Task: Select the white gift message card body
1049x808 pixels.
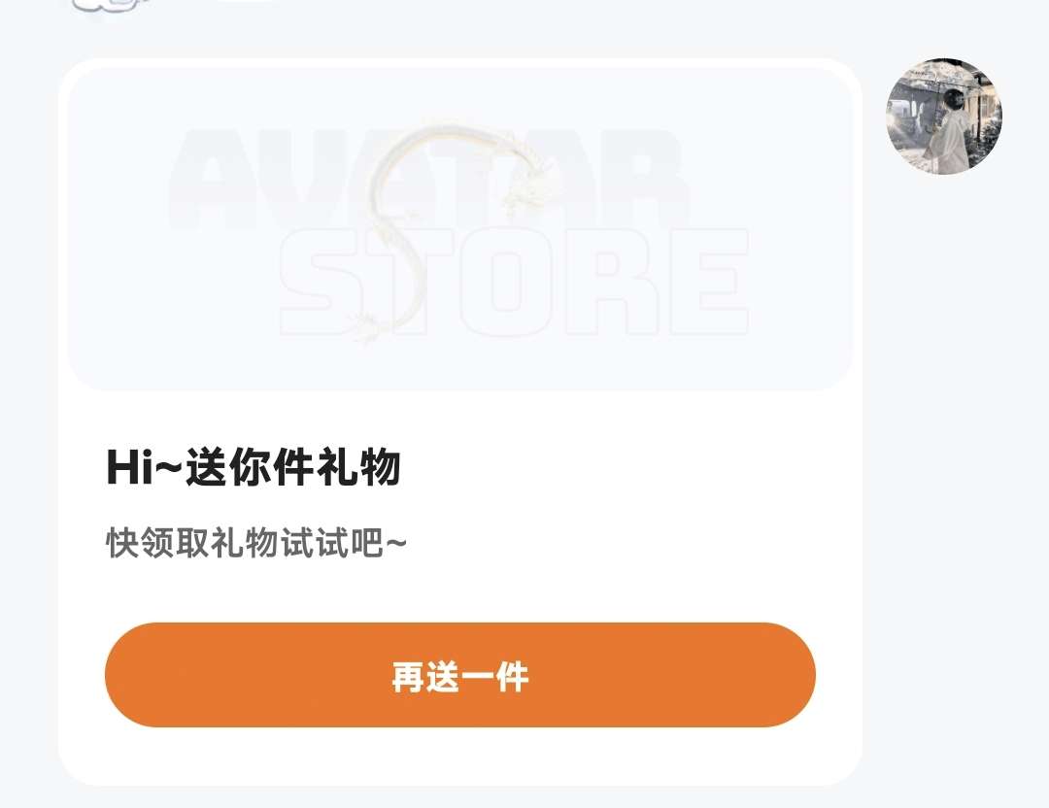Action: click(x=460, y=421)
